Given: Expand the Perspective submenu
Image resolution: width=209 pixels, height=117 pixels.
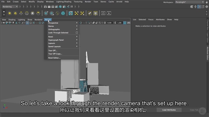Looking at the screenshot, I should pos(63,23).
